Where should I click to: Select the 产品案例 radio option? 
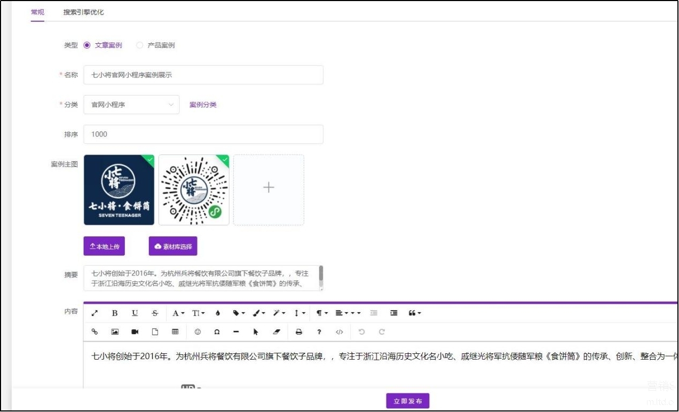click(x=140, y=45)
